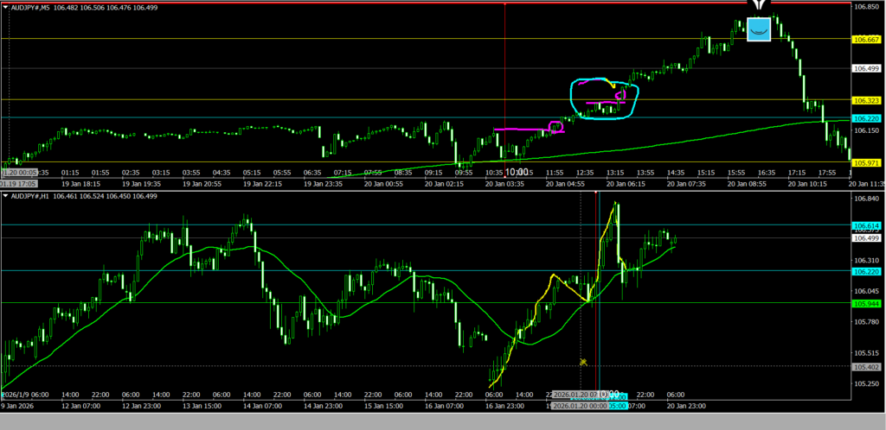Open the AUDJPY#,M5 chart dropdown arrow
This screenshot has height=430, width=886.
[5, 7]
